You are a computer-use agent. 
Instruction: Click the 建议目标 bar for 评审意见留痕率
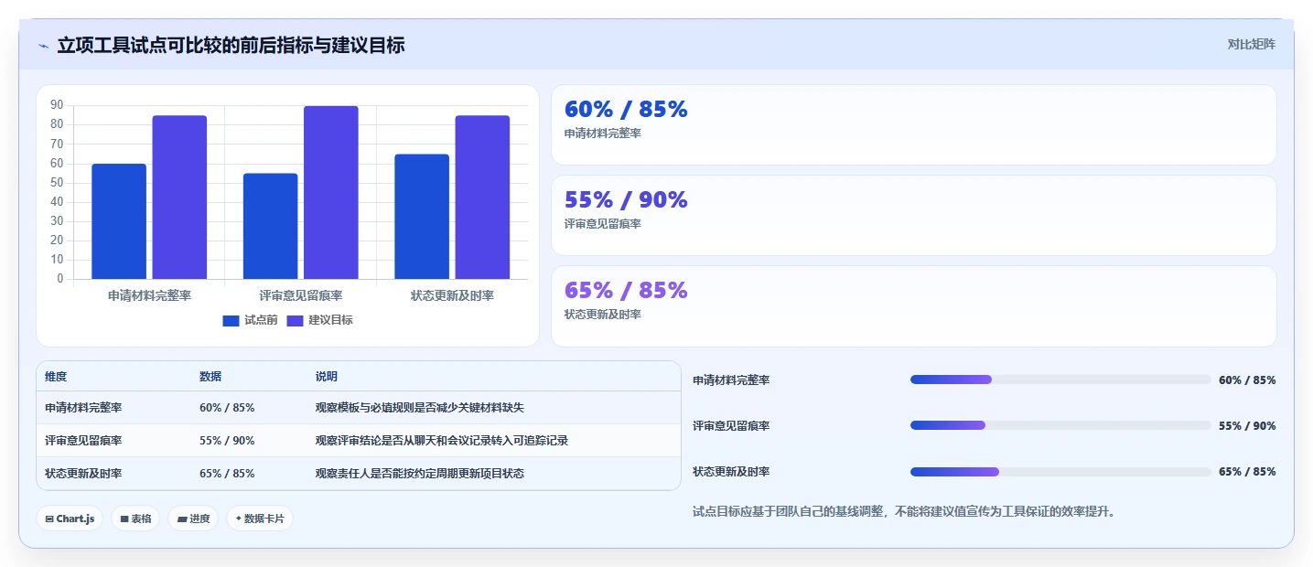[331, 192]
